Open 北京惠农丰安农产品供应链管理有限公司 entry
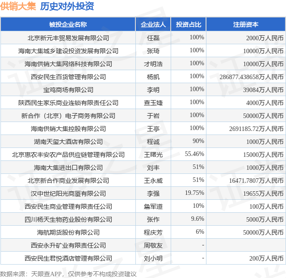This screenshot has width=286, height=278. tap(68, 155)
